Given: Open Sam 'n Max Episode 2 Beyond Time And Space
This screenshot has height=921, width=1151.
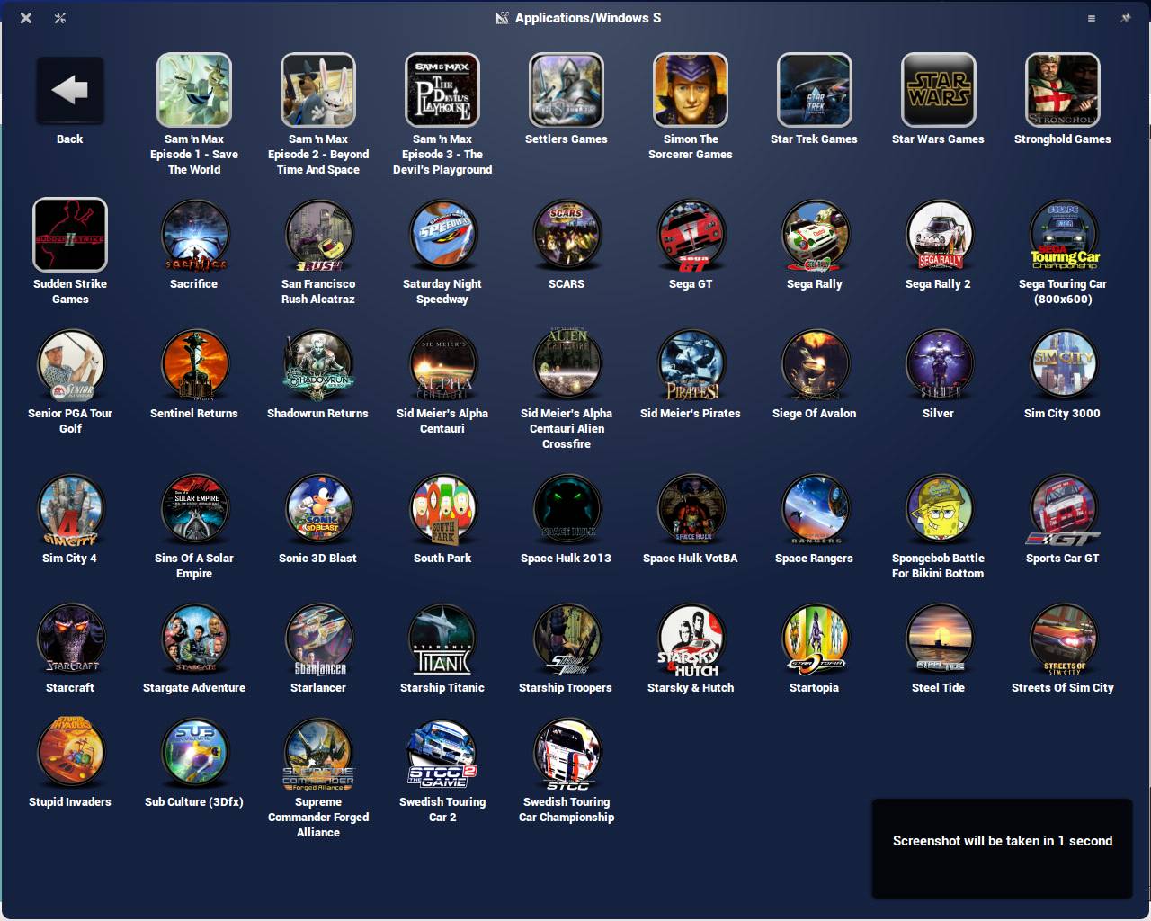Looking at the screenshot, I should [318, 90].
